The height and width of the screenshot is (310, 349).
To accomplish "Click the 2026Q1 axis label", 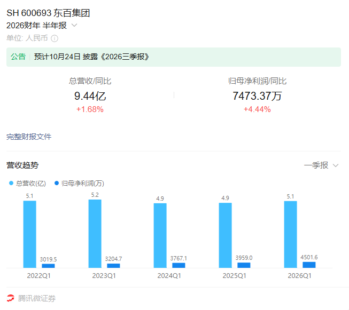I will coord(300,276).
